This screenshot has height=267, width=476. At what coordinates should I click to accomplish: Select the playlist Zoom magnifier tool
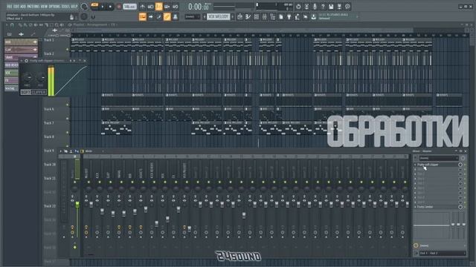57,25
